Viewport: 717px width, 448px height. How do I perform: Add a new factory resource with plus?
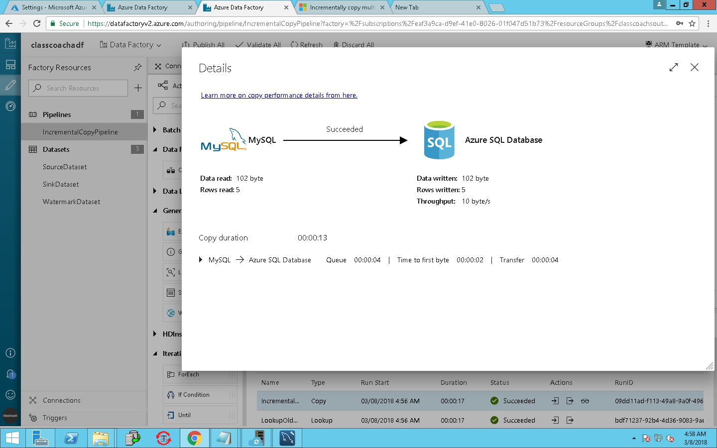[x=138, y=88]
